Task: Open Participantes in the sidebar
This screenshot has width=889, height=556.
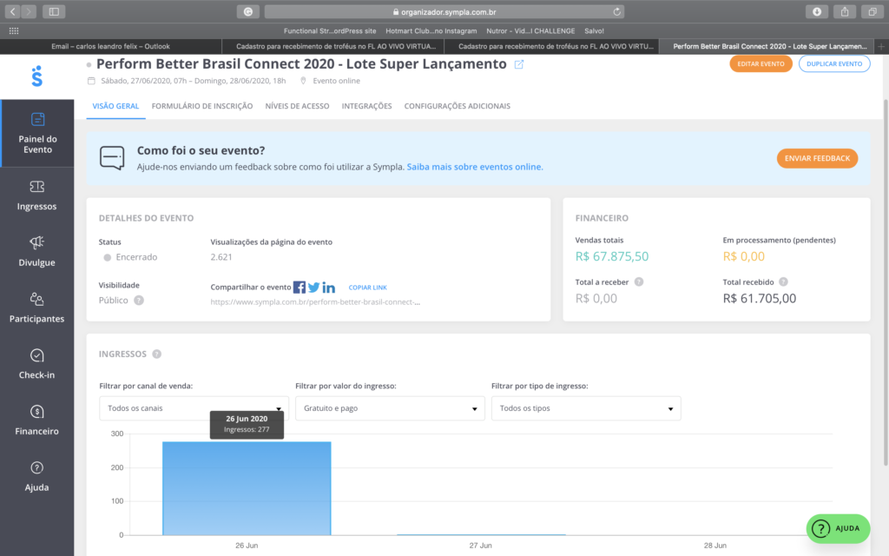Action: pos(36,308)
